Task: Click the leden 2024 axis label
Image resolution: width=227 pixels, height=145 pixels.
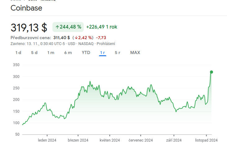Action: (47, 140)
